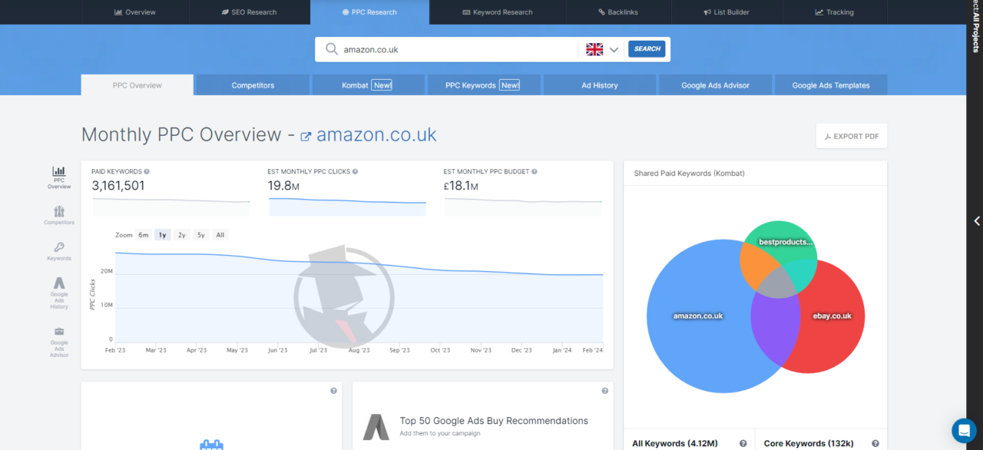Viewport: 983px width, 450px height.
Task: Click the help icon next to Core Keywords
Action: coord(875,443)
